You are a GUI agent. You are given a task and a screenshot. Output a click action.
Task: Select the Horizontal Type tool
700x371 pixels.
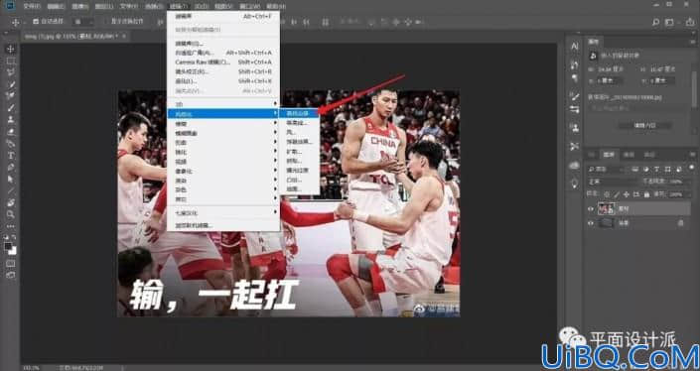(x=11, y=156)
